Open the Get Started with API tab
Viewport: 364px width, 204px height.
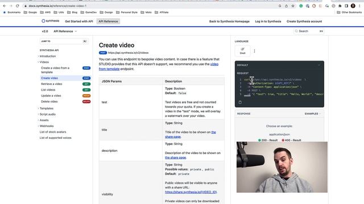(x=79, y=22)
